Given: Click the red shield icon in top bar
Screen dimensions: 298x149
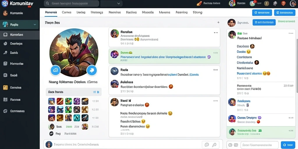Looking at the screenshot, I should coord(283,3).
